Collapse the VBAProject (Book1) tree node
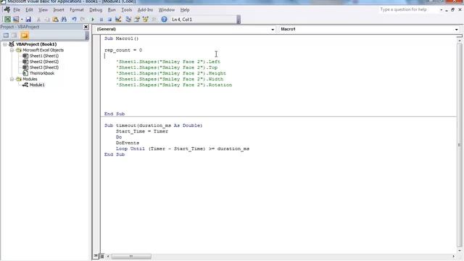 [x=5, y=44]
